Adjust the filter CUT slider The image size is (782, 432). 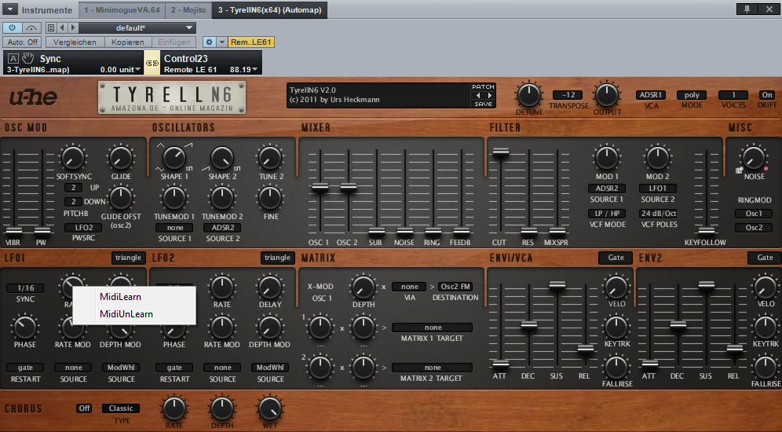point(500,152)
